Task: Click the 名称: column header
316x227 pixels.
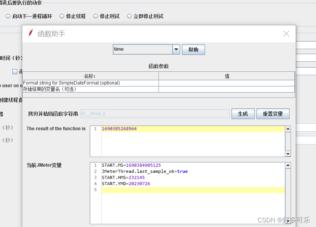Action: [91, 76]
